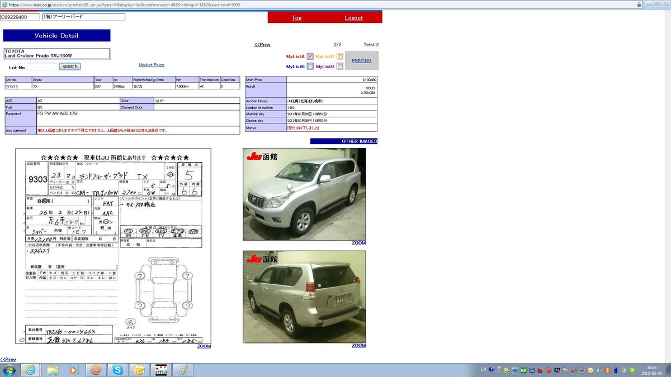The image size is (671, 377).
Task: Open the orange @ mail app in taskbar
Action: (x=96, y=370)
